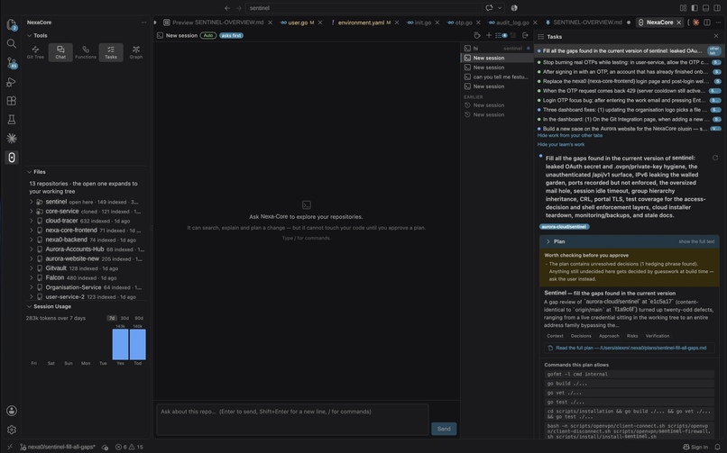
Task: Click the Send button
Action: pyautogui.click(x=444, y=429)
